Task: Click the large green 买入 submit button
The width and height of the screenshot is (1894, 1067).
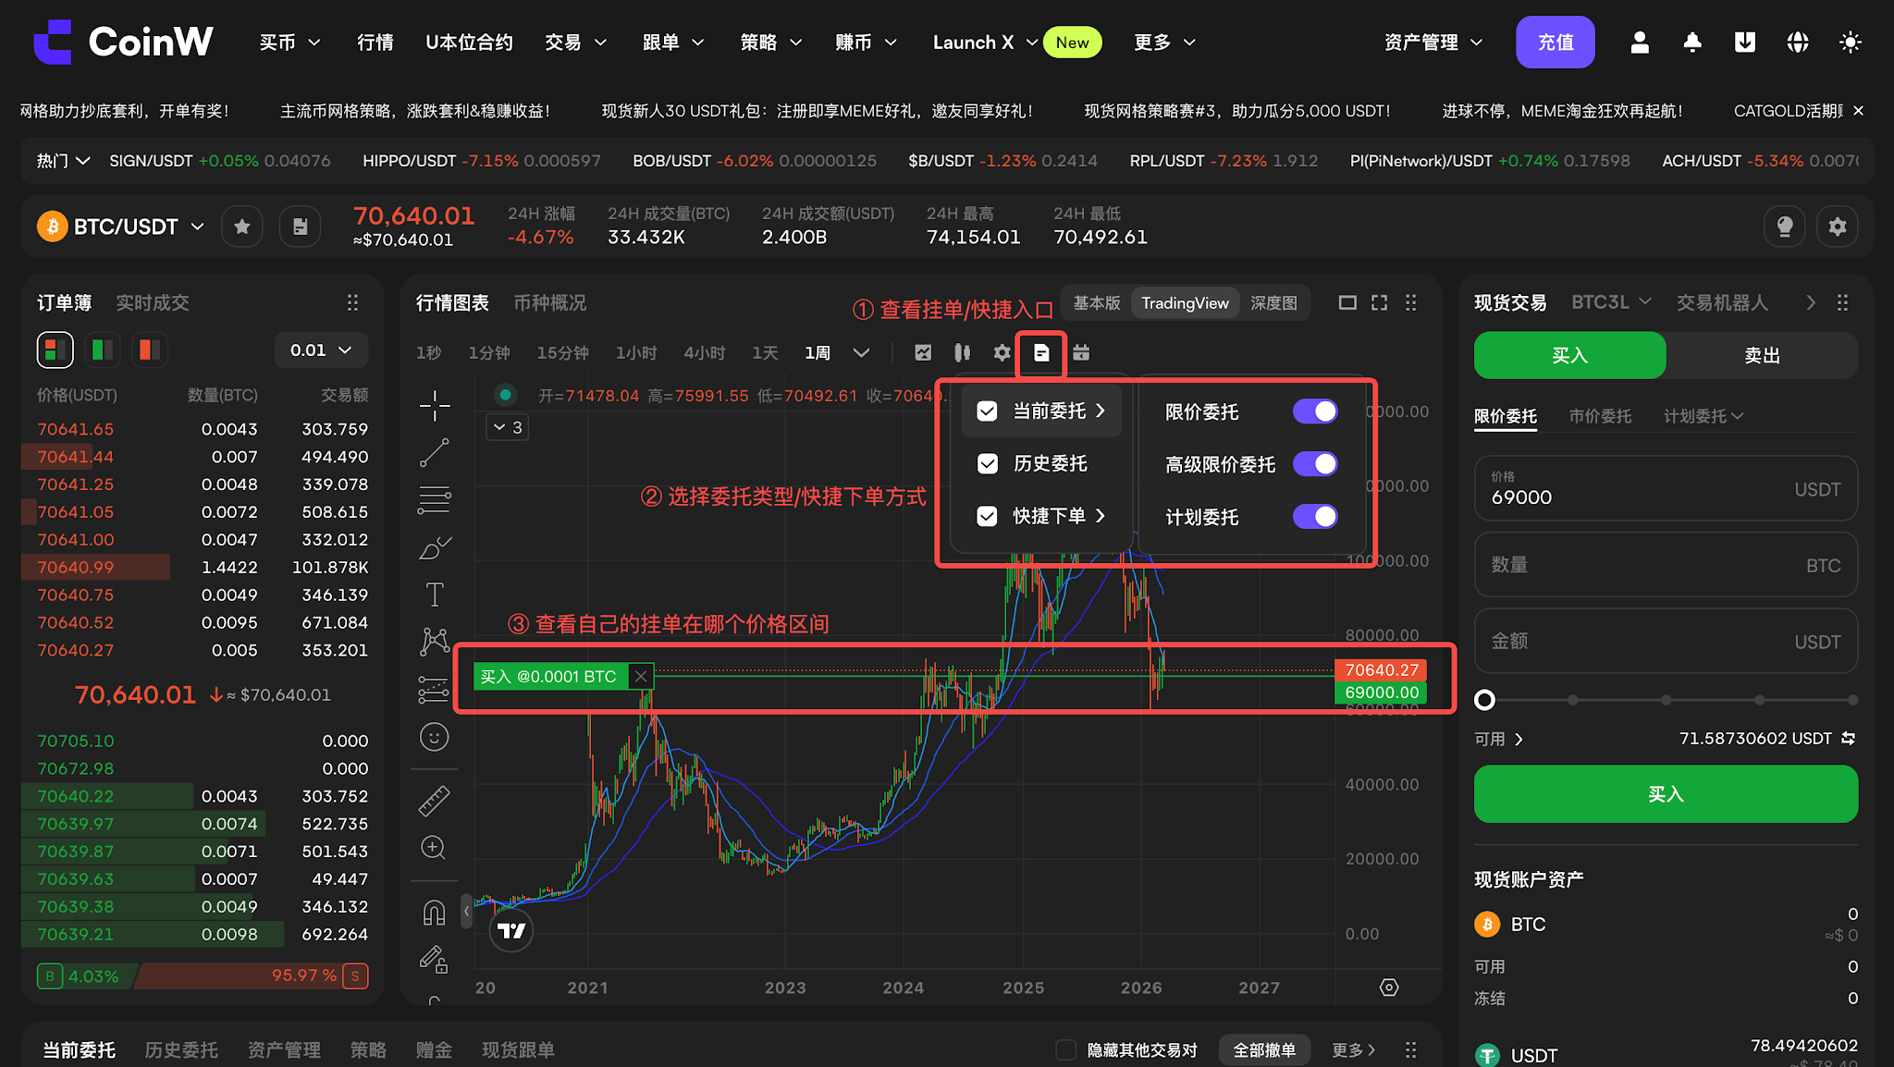Action: pos(1666,793)
